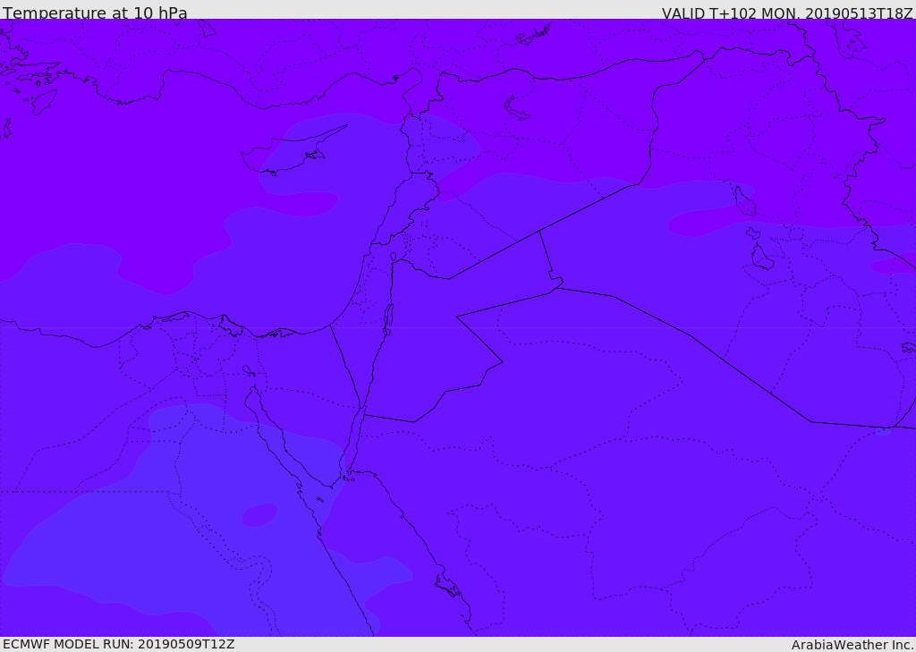Click the 'Temperature at 10 hPa' title text
Viewport: 916px width, 652px height.
click(x=95, y=13)
